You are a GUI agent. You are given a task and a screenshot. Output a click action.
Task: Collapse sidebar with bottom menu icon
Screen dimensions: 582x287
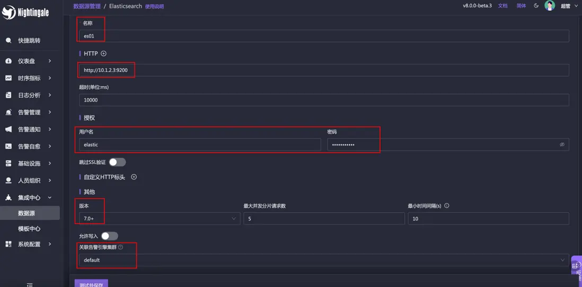coord(30,284)
